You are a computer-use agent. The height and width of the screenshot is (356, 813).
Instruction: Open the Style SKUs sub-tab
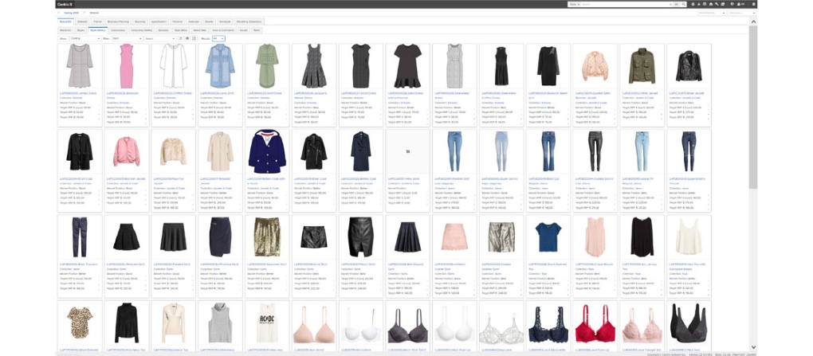[181, 30]
